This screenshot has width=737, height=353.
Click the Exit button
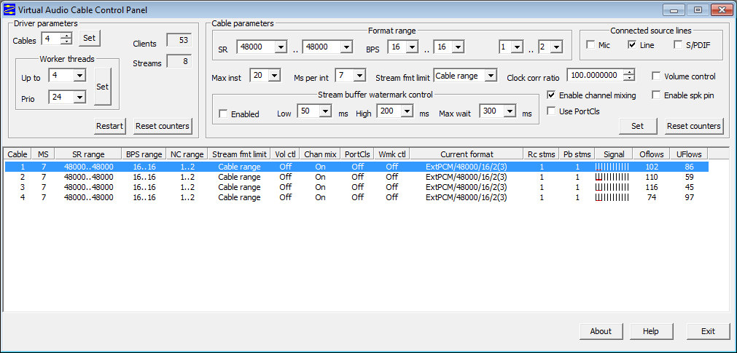[708, 331]
